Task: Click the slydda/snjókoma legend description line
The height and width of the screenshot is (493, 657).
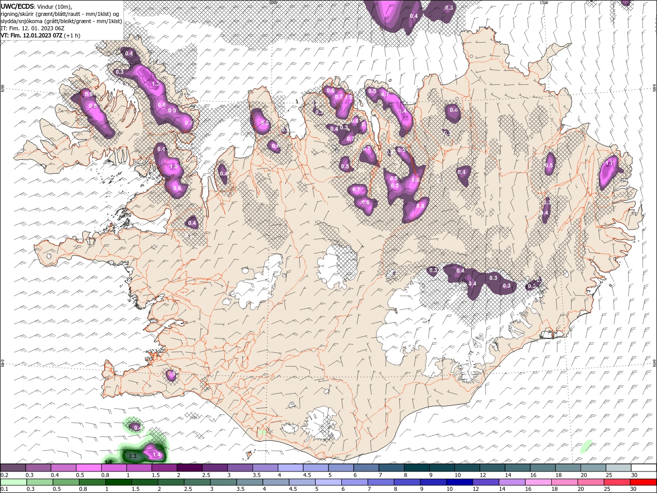Action: point(61,21)
